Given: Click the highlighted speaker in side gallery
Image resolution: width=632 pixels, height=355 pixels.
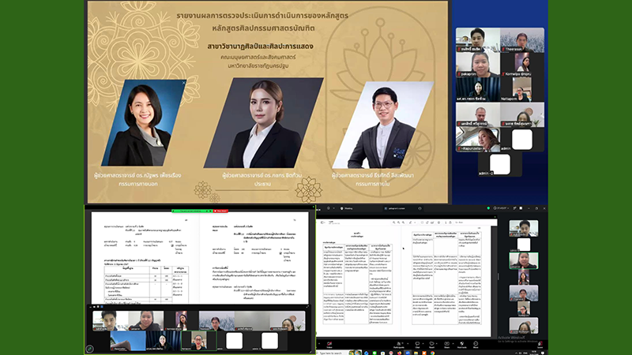Looking at the screenshot, I should point(524,260).
